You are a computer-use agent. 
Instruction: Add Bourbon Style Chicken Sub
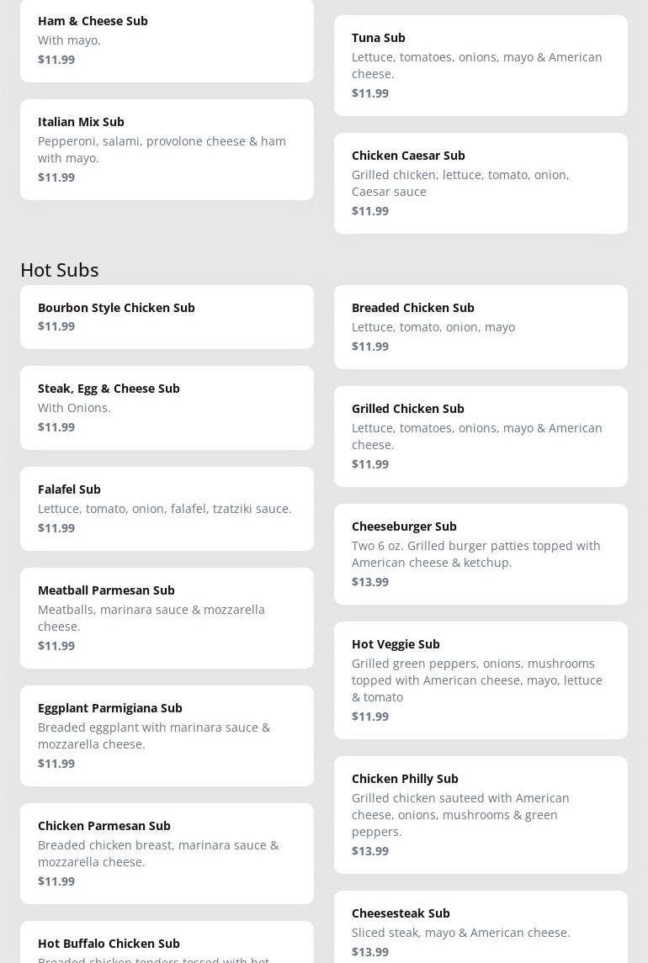point(167,316)
